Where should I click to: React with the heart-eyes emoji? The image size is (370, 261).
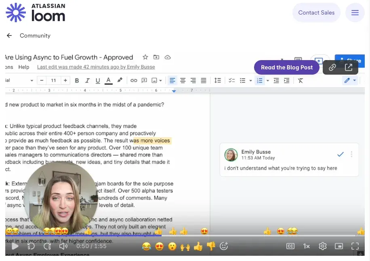click(160, 246)
